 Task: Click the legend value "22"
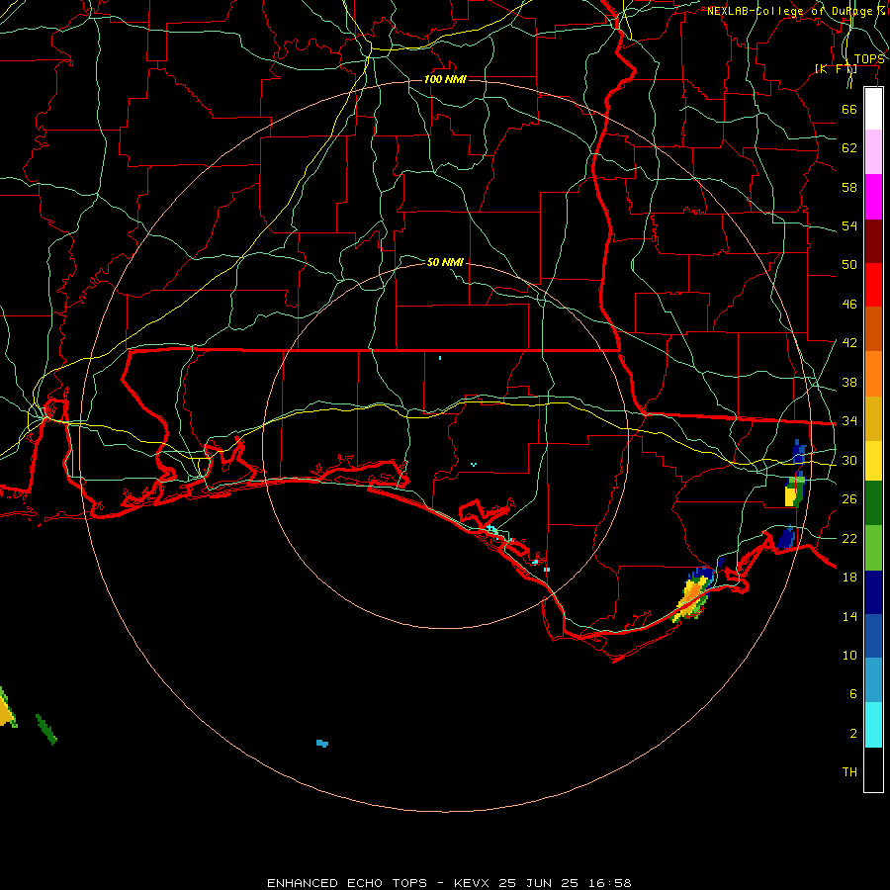coord(849,538)
